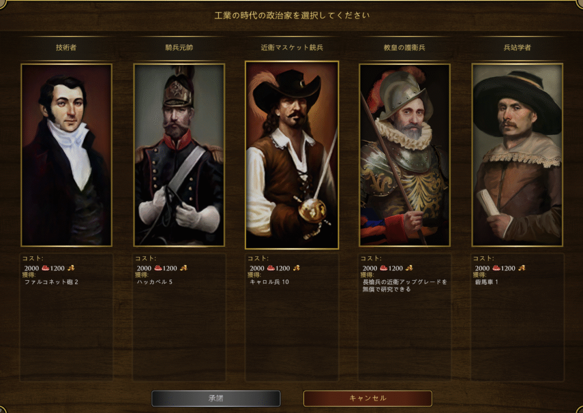This screenshot has height=413, width=583.
Task: Click food cost icon under 技術者
Action: 45,268
